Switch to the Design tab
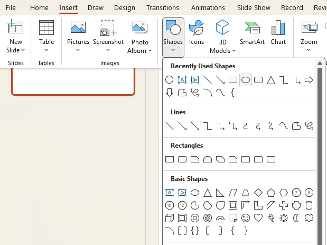This screenshot has width=327, height=245. coord(125,8)
